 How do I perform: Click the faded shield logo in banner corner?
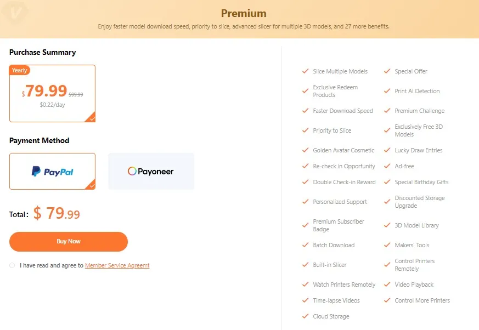tap(15, 12)
